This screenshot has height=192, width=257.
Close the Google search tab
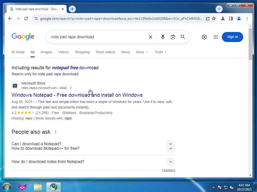(62, 9)
